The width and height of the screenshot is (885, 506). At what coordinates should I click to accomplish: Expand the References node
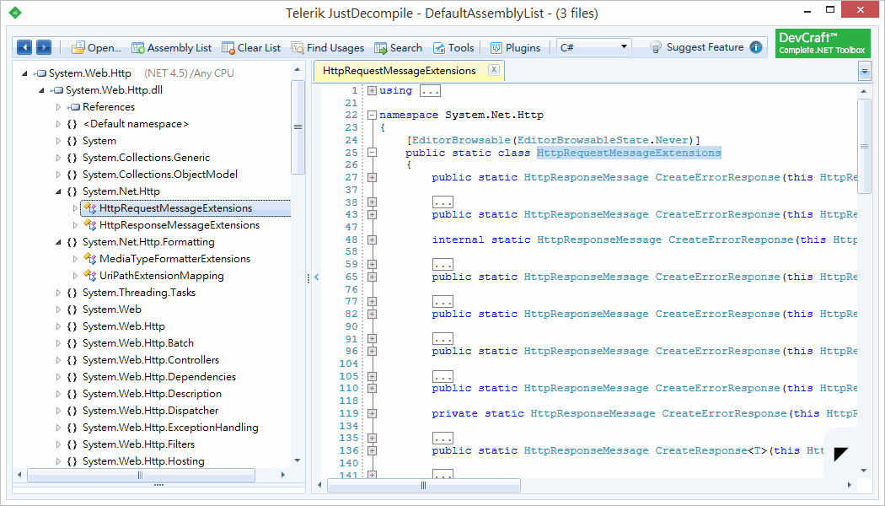tap(58, 107)
